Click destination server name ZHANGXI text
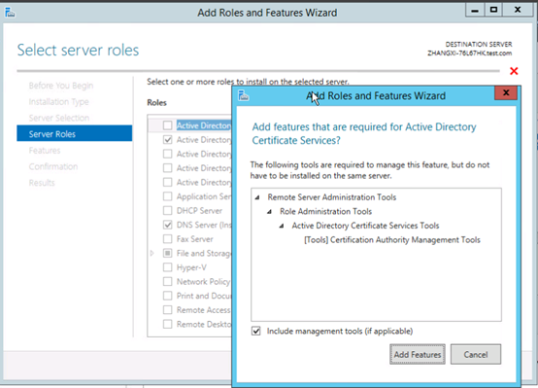Screen dimensions: 538x388 469,53
